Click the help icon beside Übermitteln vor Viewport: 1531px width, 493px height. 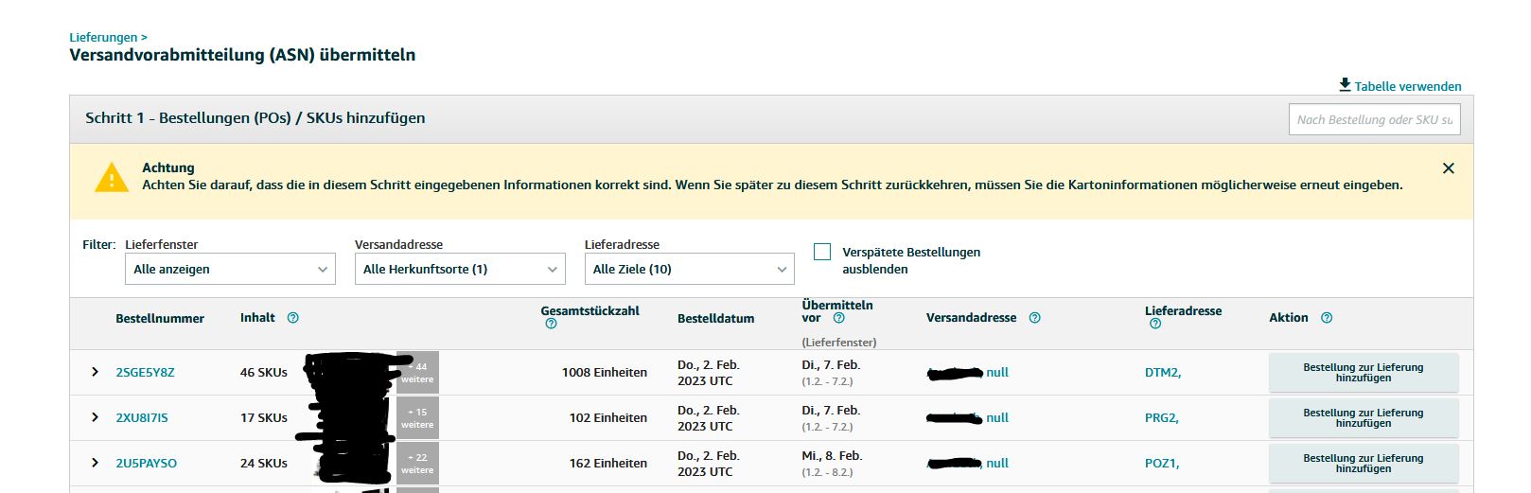click(x=838, y=318)
